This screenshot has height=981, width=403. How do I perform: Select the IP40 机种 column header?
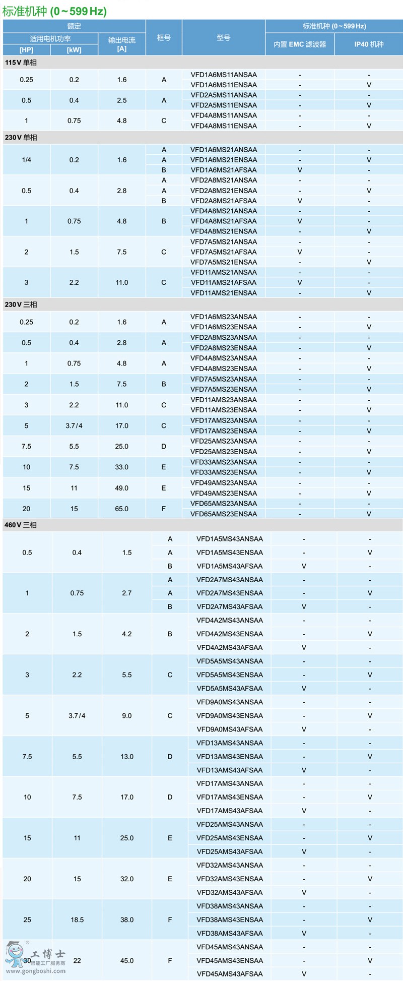point(369,44)
